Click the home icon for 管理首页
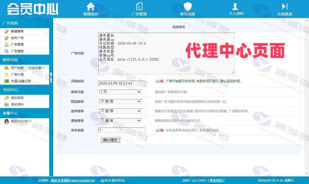309x184 pixels. [x=91, y=6]
